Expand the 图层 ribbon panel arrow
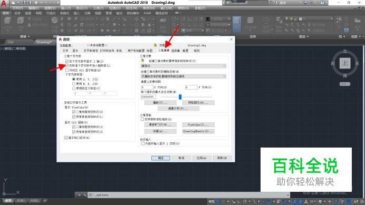Screen dimensions: 365x205 pyautogui.click(x=308, y=36)
